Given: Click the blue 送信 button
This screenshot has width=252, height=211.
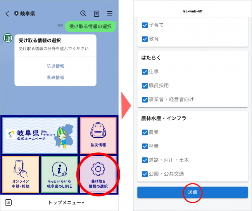Looking at the screenshot, I should click(193, 192).
